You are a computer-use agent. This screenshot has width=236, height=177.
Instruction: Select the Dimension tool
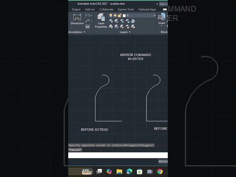[x=77, y=19]
